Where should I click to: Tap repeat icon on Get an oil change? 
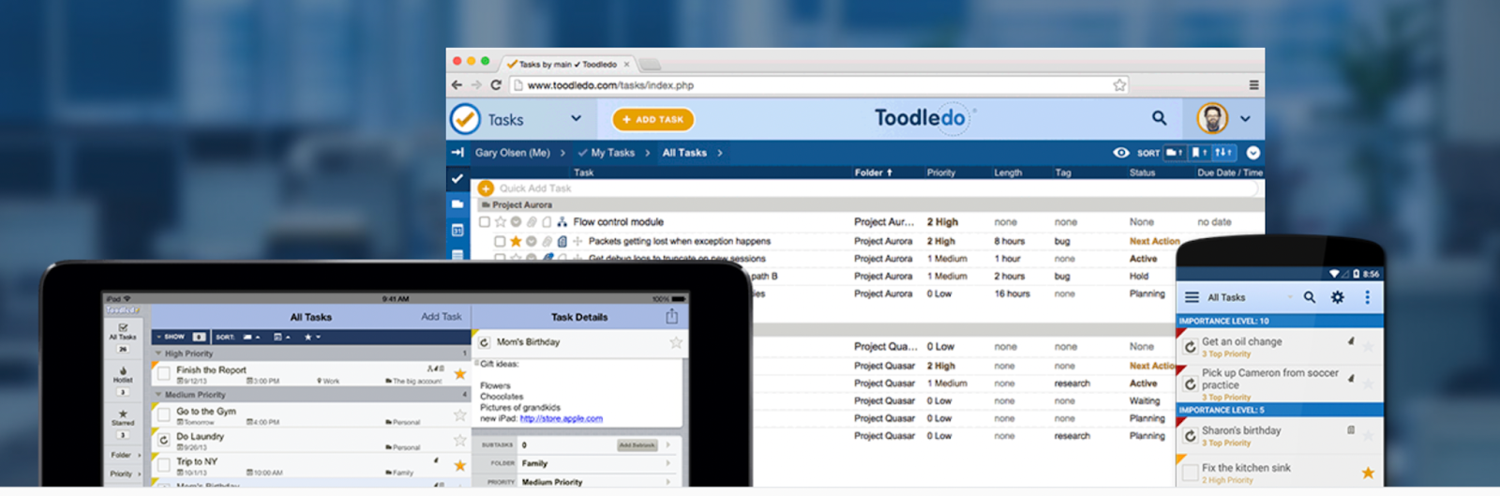(1190, 347)
